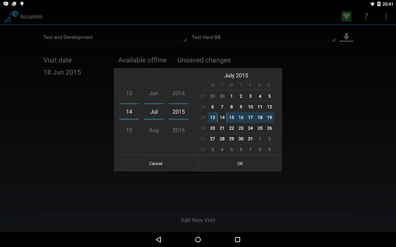Select July 28 in the calendar
396x247 pixels.
point(222,139)
